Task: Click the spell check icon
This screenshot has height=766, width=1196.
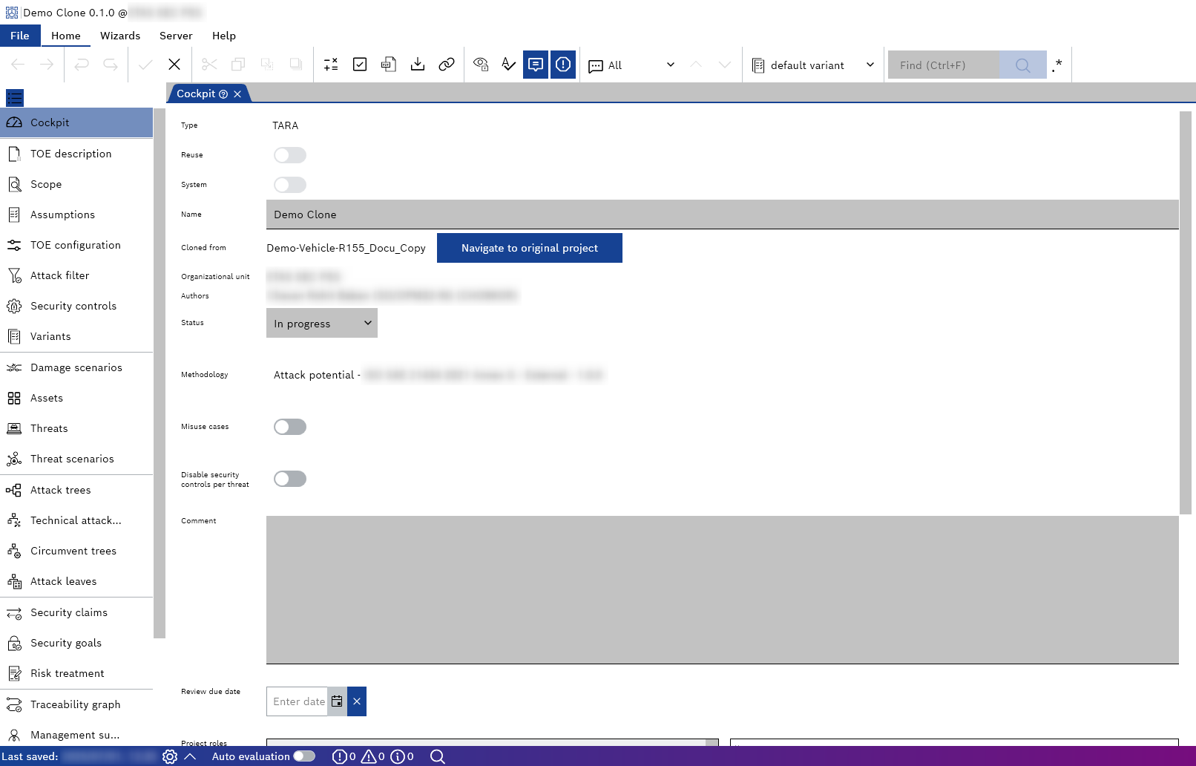Action: [508, 65]
